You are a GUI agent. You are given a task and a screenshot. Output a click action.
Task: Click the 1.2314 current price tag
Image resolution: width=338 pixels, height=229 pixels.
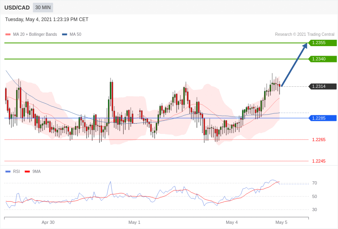(x=322, y=86)
